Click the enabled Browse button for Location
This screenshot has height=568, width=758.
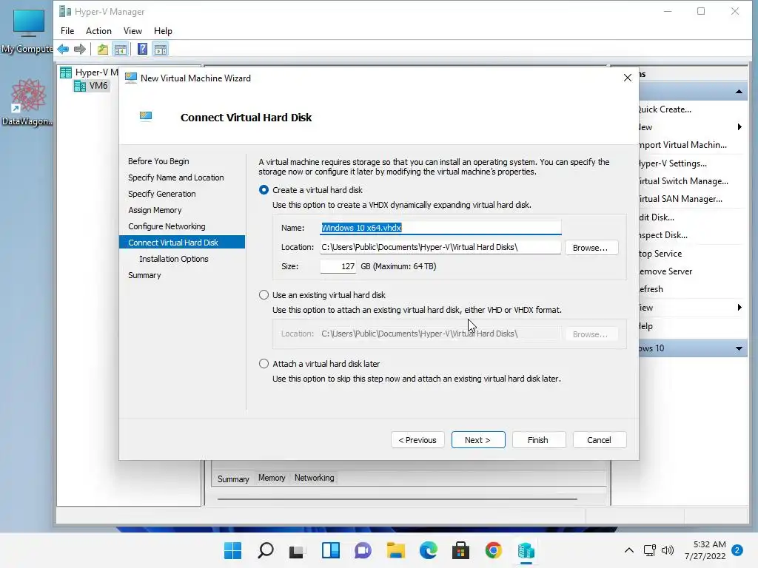click(591, 247)
